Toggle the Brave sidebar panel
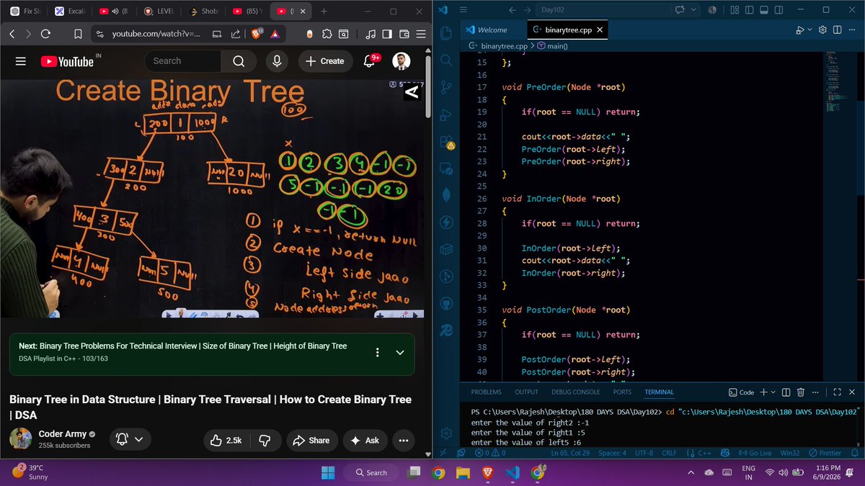Image resolution: width=865 pixels, height=486 pixels. (387, 34)
